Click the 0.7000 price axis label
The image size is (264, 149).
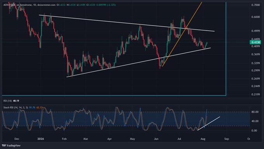255,5
